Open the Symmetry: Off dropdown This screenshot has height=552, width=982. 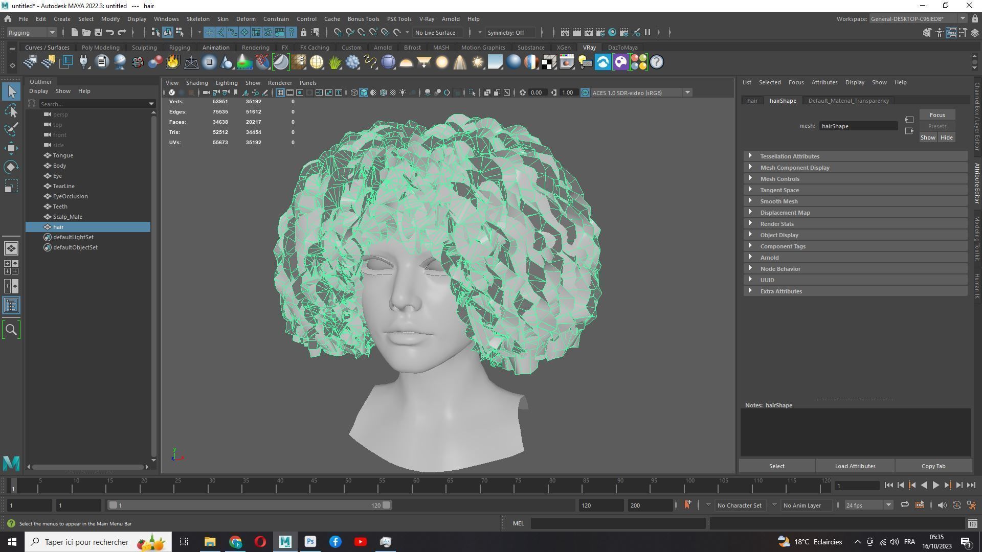coord(510,32)
